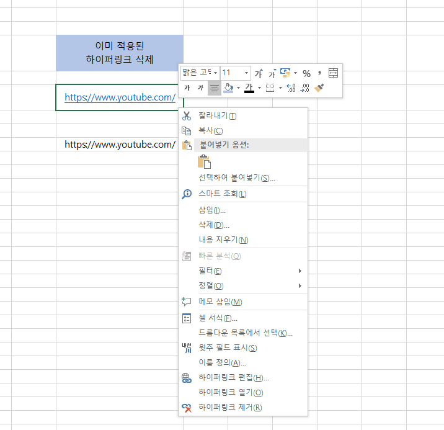The image size is (444, 430).
Task: Expand the 정렬(O) submenu arrow
Action: coord(300,286)
